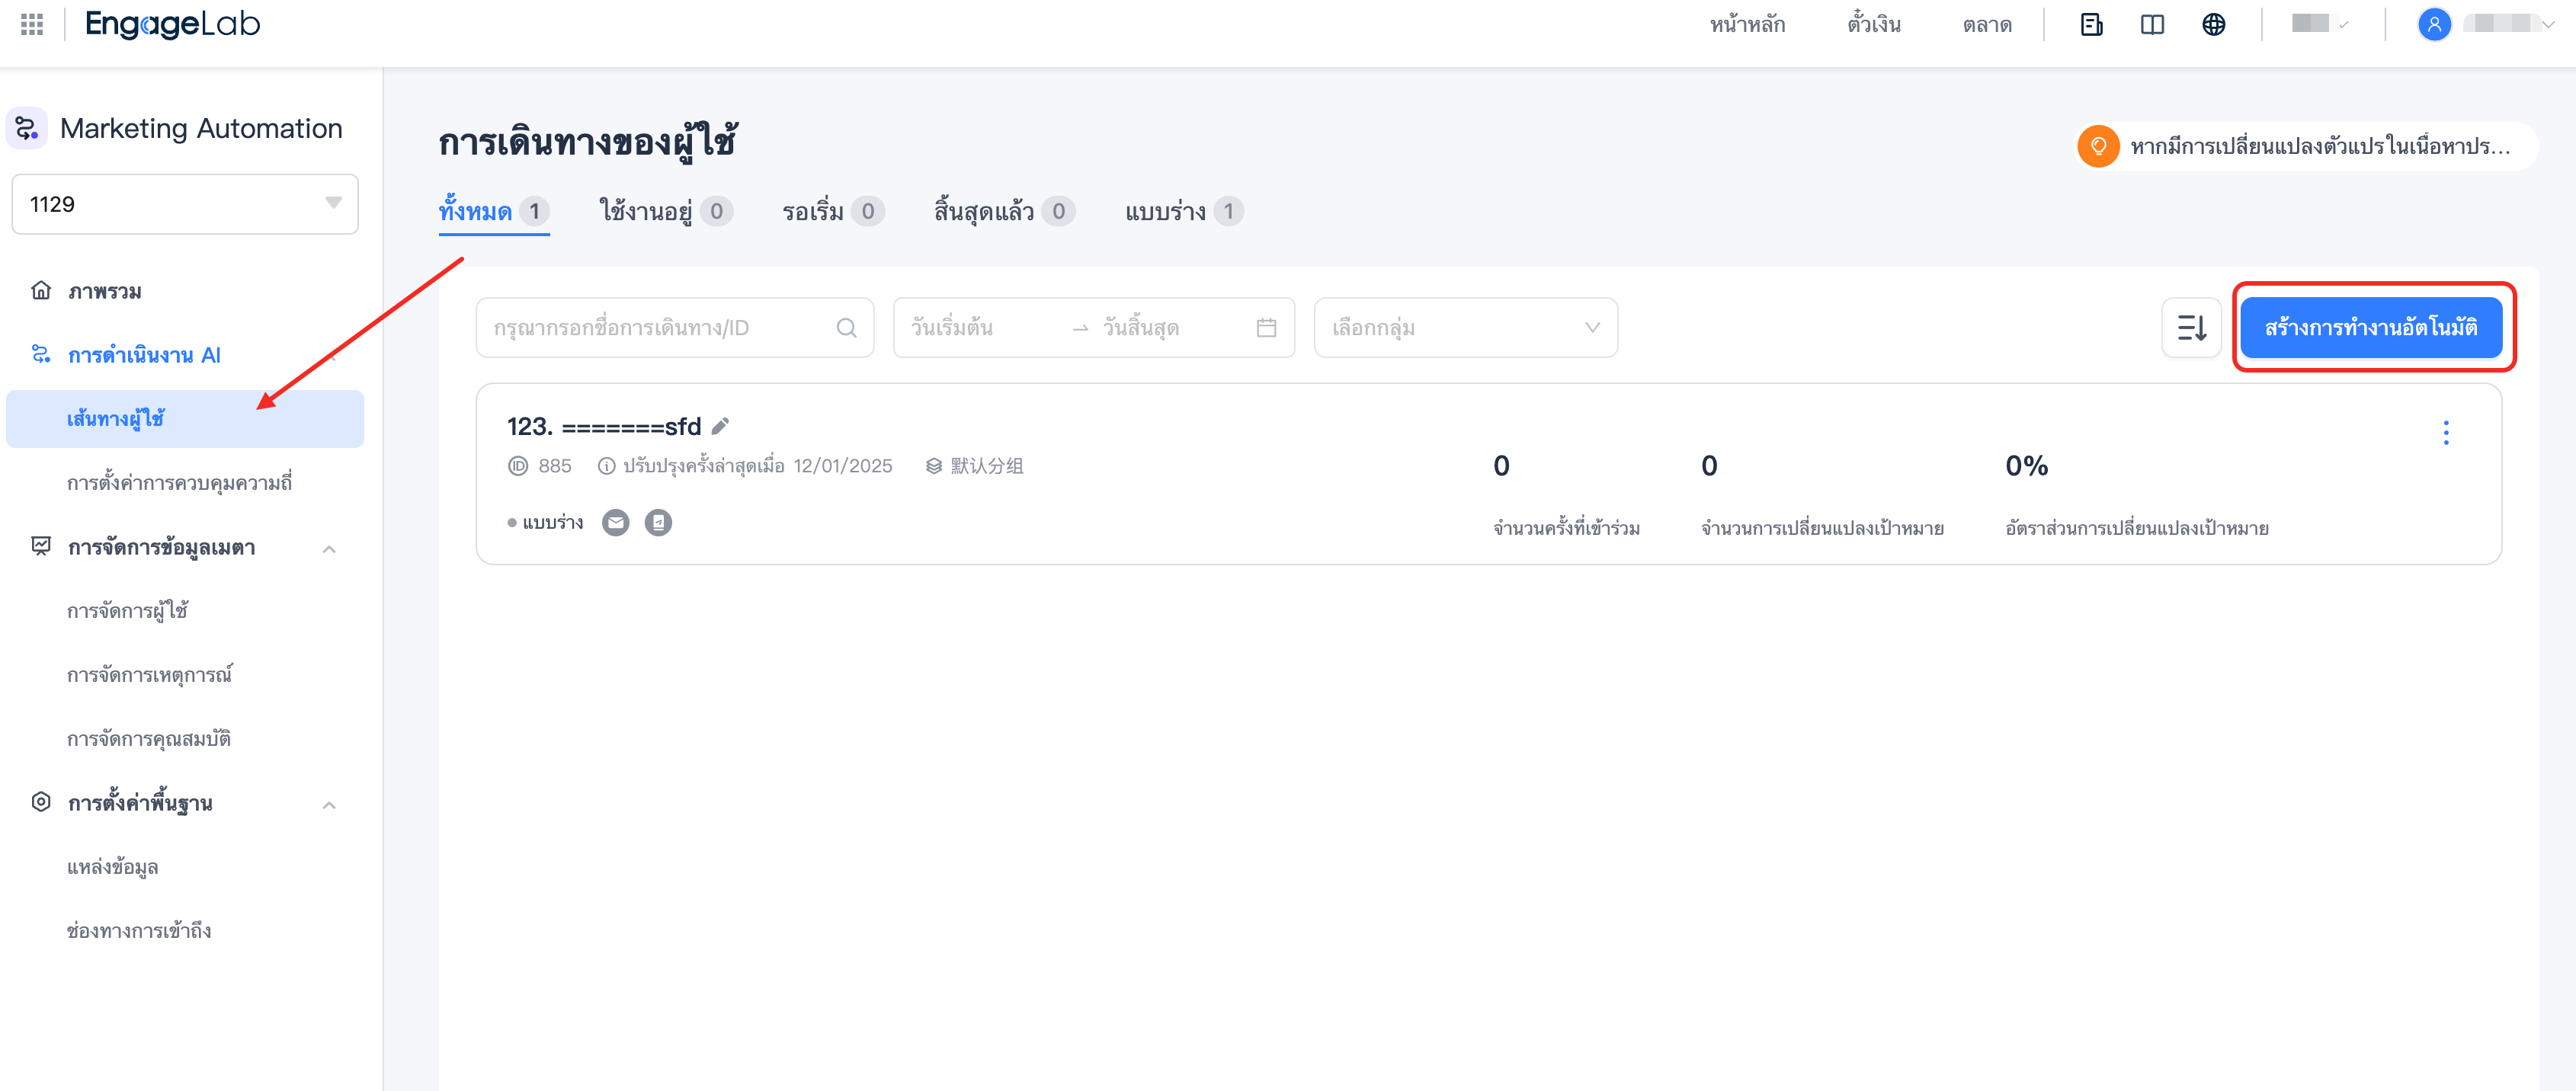Collapse the การตั้งค่าพื้นฐาน section

(x=329, y=804)
